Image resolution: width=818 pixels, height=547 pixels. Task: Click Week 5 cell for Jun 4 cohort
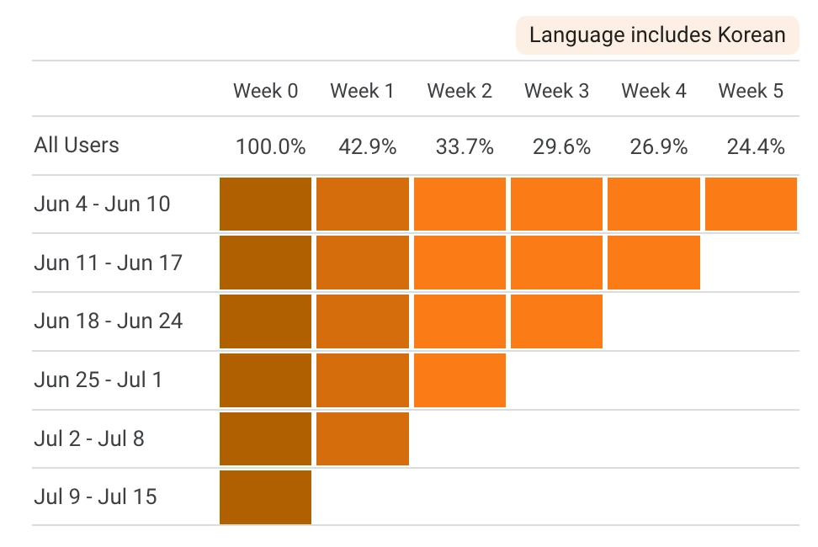point(751,204)
